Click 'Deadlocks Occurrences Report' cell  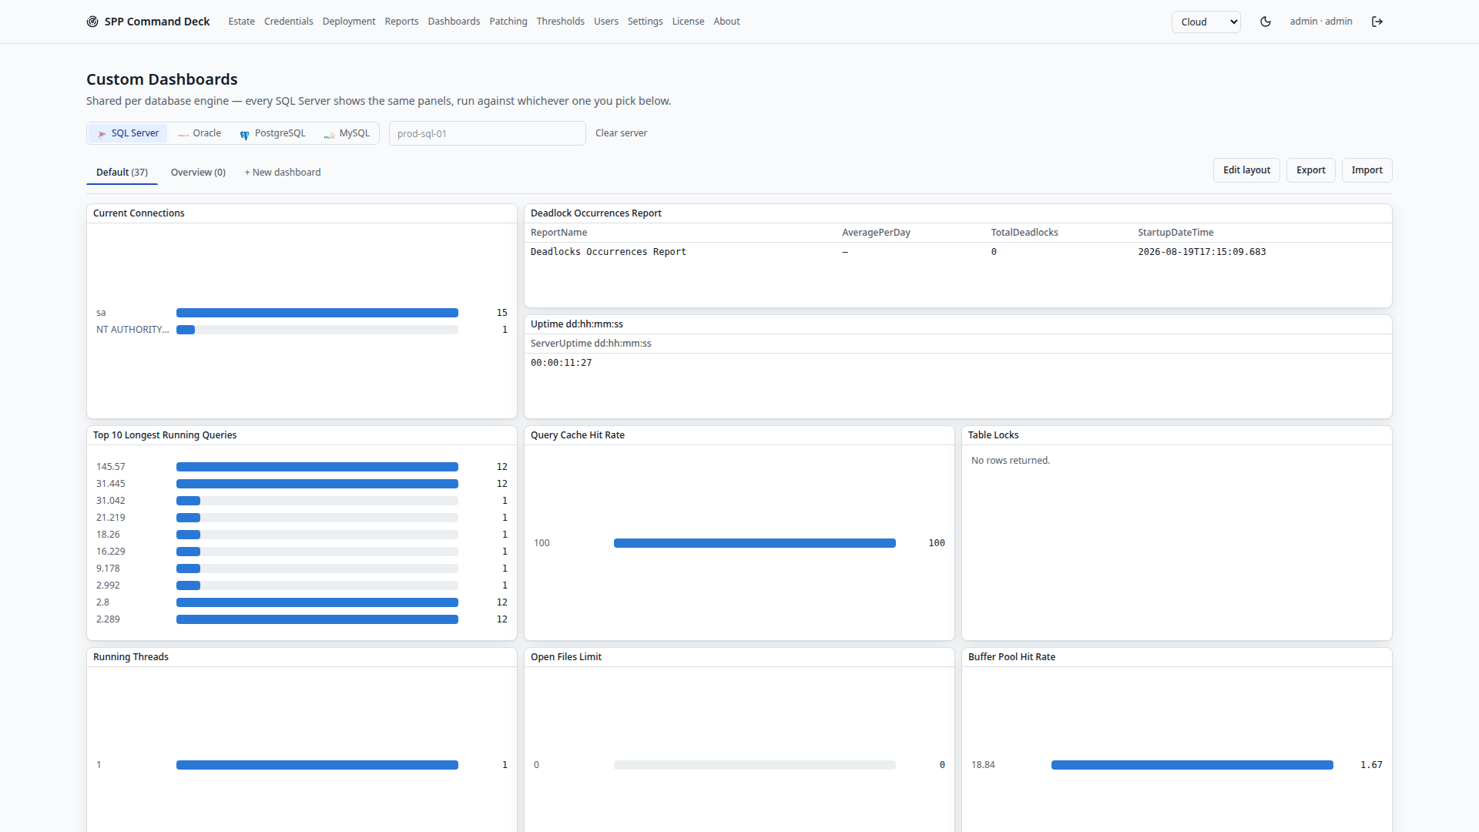pyautogui.click(x=609, y=252)
